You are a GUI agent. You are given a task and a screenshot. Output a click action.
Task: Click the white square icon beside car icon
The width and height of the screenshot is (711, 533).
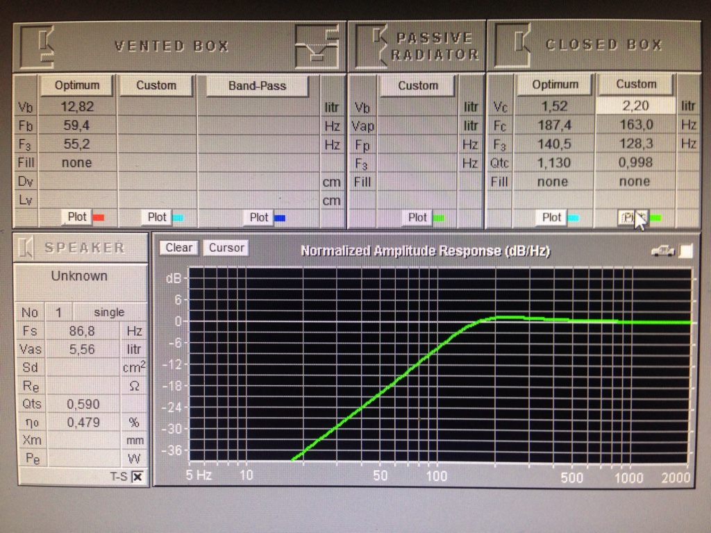click(686, 251)
